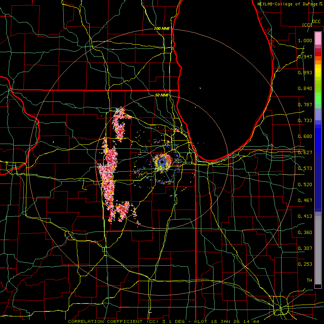
Task: Click the 0.467 scale value
Action: tap(305, 200)
